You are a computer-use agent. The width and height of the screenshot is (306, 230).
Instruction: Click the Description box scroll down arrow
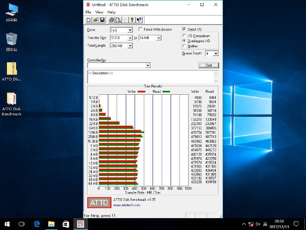[216, 80]
